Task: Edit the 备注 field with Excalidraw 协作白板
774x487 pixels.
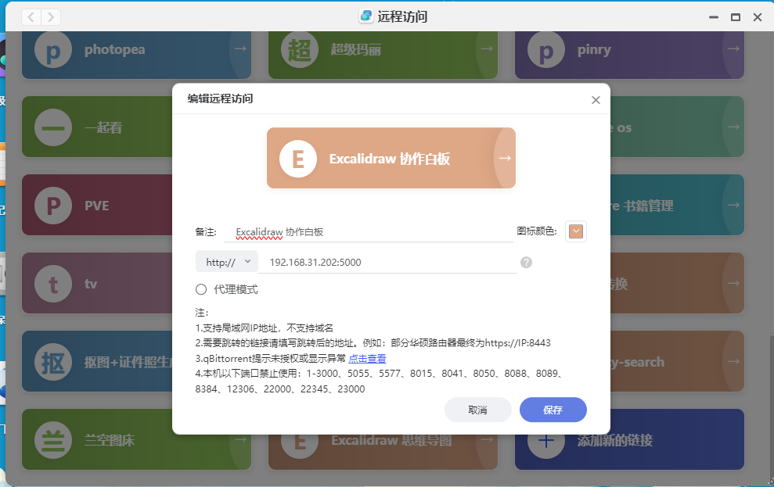Action: pyautogui.click(x=369, y=231)
